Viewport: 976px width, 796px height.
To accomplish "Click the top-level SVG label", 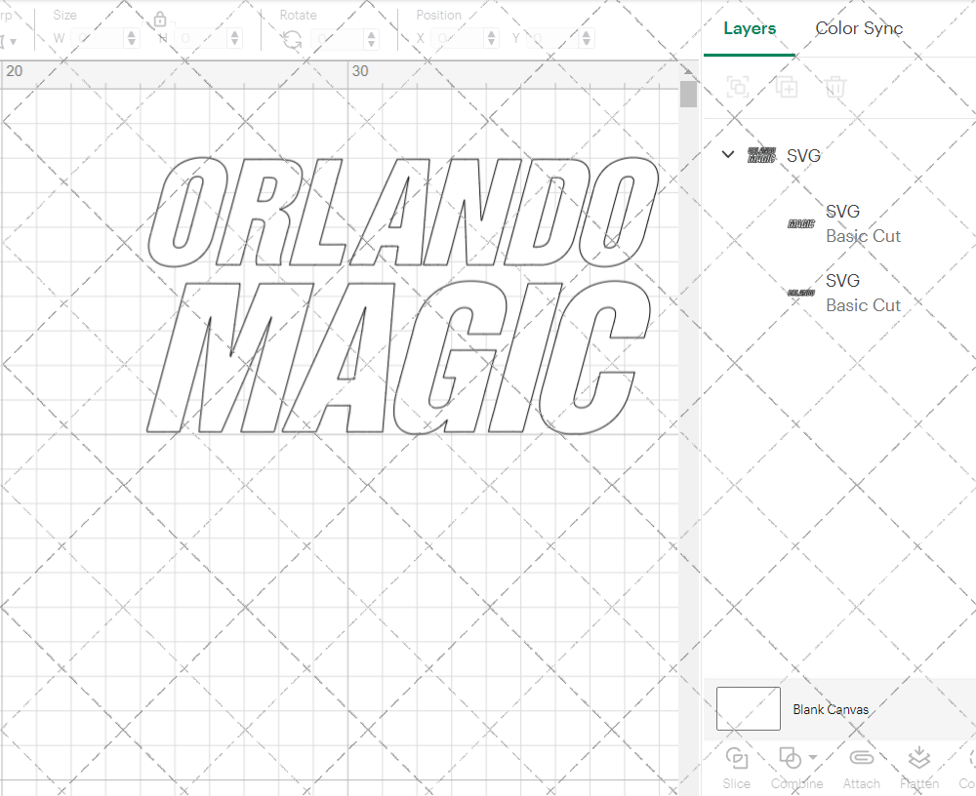I will tap(803, 155).
